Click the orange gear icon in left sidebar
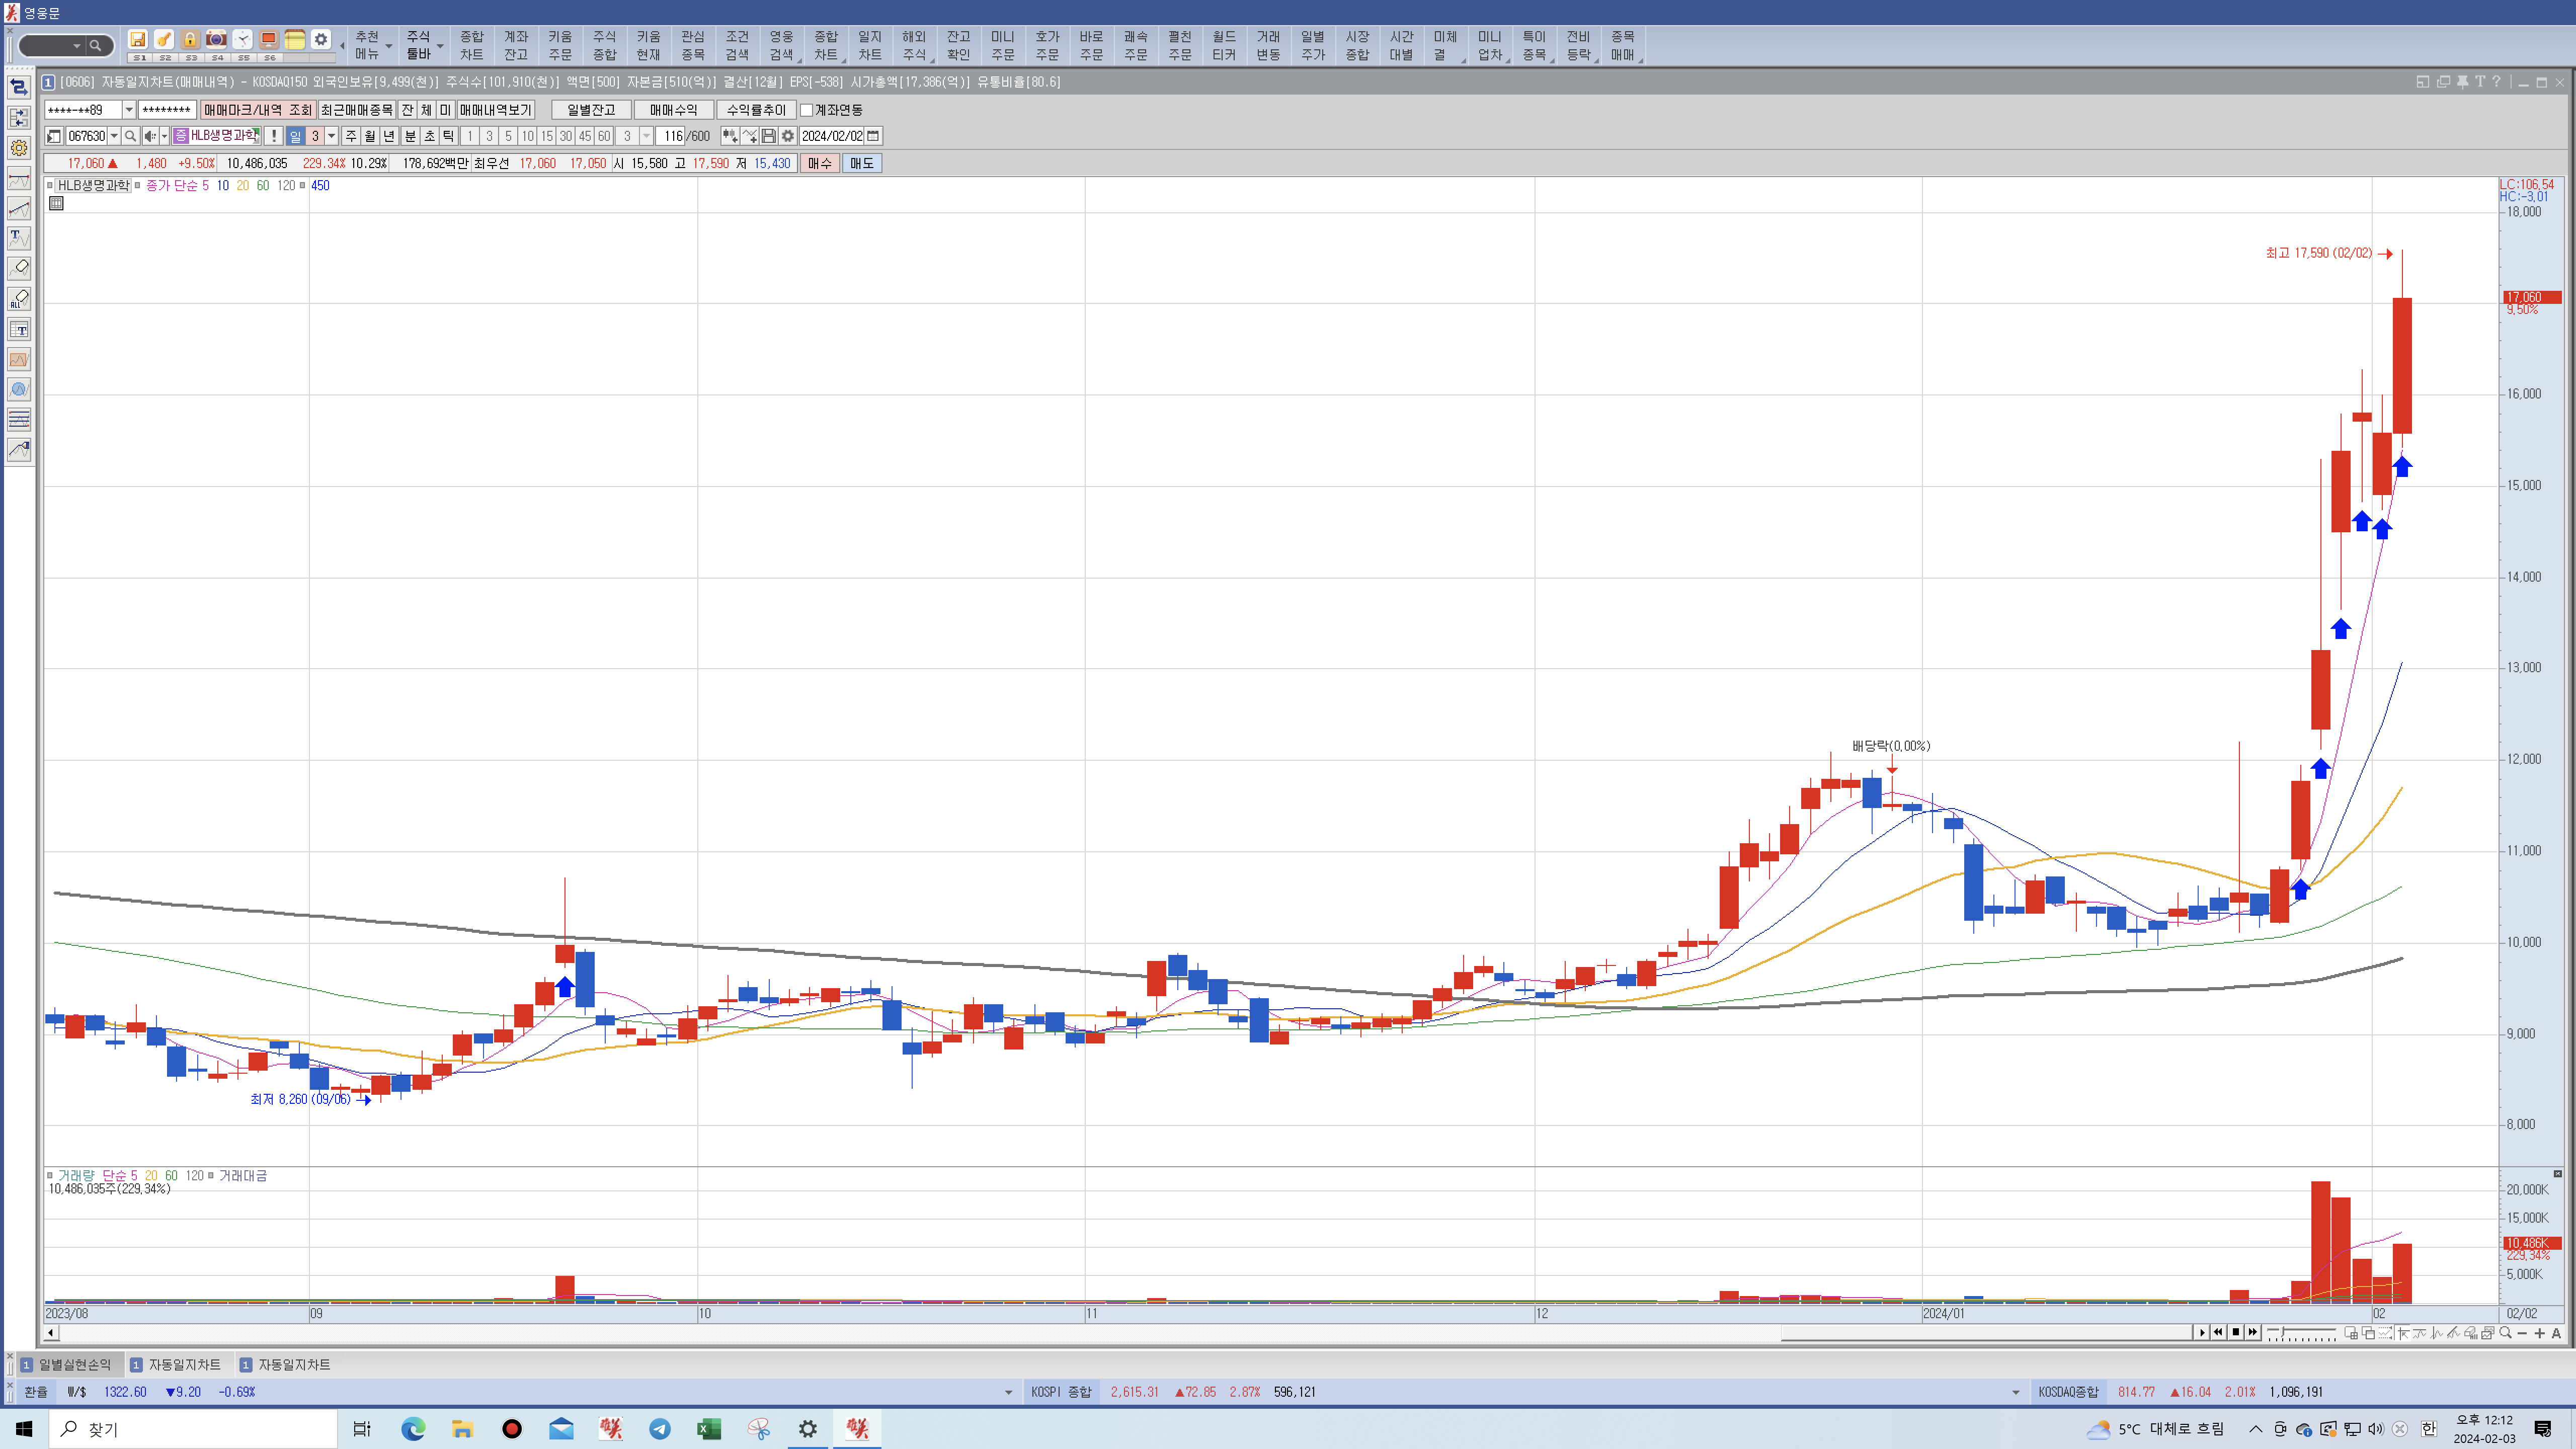 tap(19, 148)
